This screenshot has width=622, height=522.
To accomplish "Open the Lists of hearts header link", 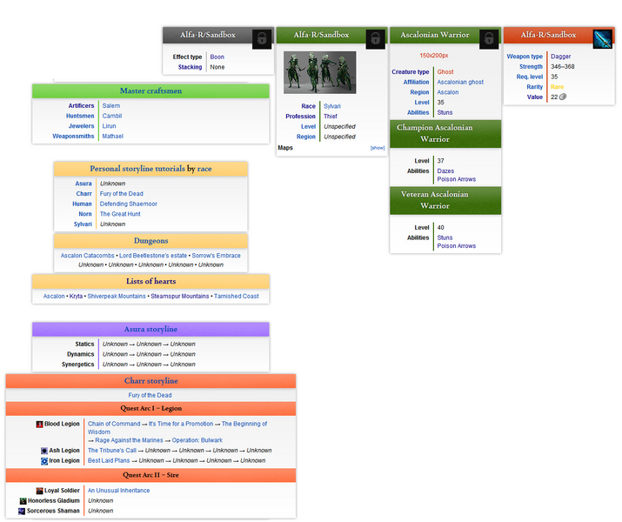I will click(x=150, y=281).
